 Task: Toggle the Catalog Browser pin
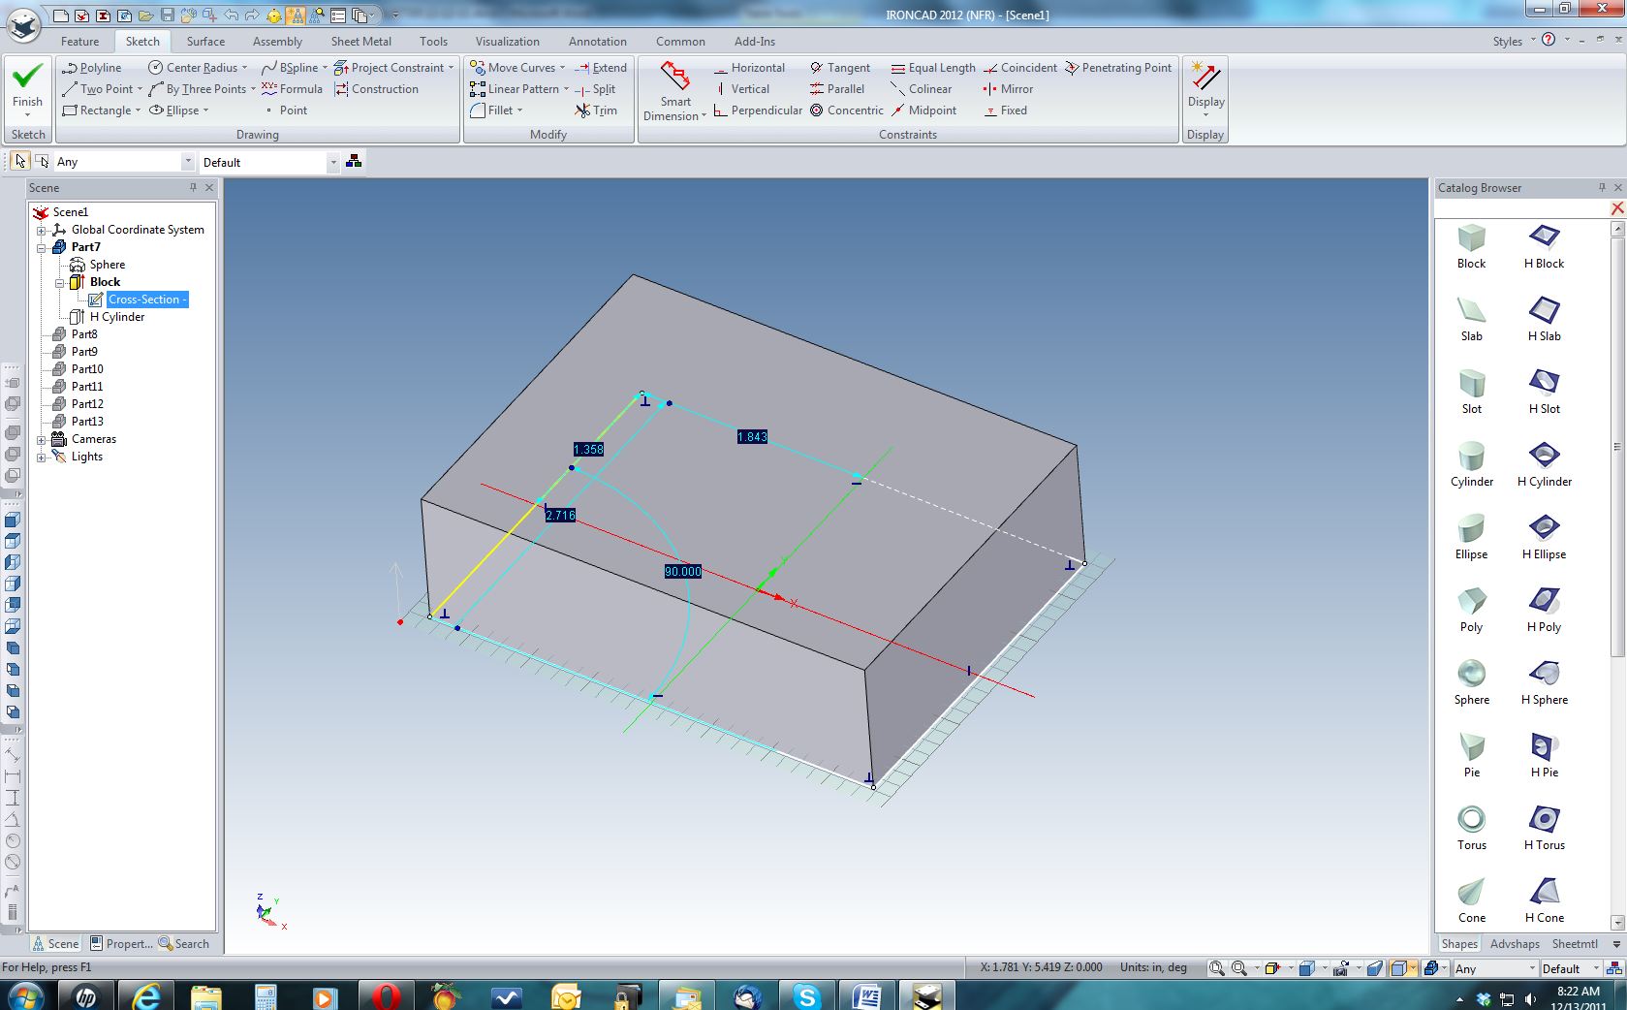click(1602, 187)
